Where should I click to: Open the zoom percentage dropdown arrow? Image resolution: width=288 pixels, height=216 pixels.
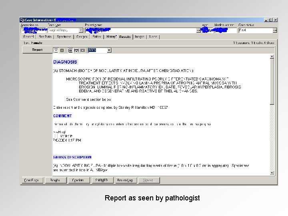109,50
